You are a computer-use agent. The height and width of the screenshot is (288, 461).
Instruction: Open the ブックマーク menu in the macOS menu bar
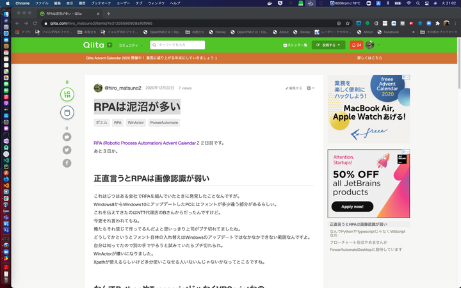[x=101, y=3]
